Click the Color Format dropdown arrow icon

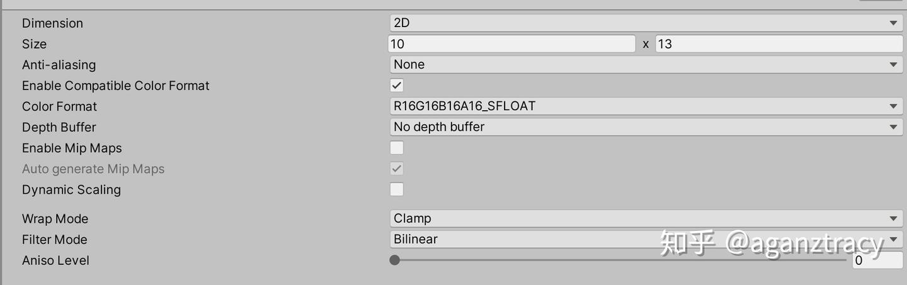[x=893, y=106]
